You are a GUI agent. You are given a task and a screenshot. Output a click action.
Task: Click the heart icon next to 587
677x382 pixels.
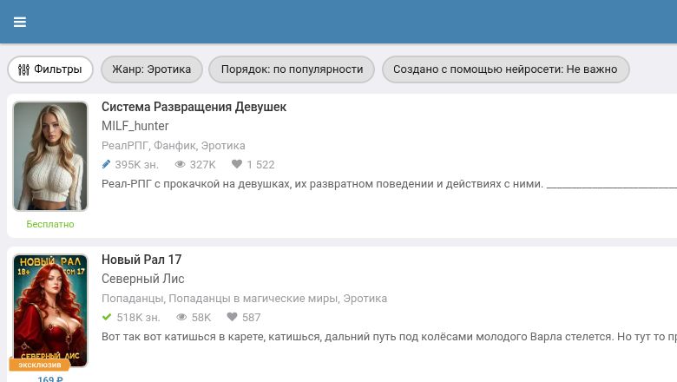pos(232,317)
